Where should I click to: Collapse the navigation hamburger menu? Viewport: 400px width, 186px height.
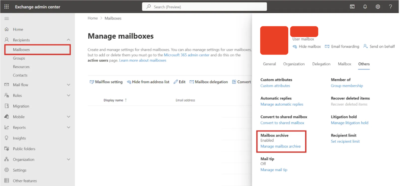(x=6, y=19)
